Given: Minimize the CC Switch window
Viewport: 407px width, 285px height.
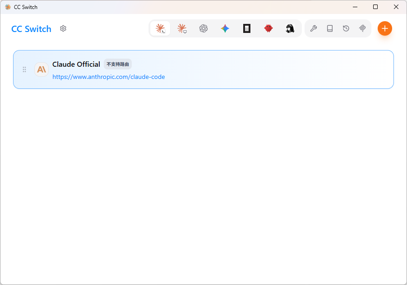Looking at the screenshot, I should pos(355,7).
